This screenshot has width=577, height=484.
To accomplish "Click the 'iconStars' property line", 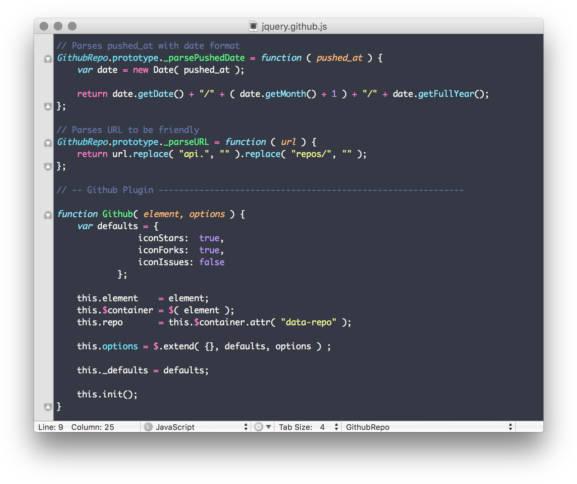I will point(181,238).
